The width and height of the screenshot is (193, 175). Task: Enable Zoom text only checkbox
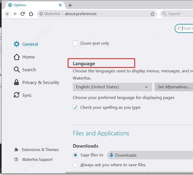[x=75, y=44]
